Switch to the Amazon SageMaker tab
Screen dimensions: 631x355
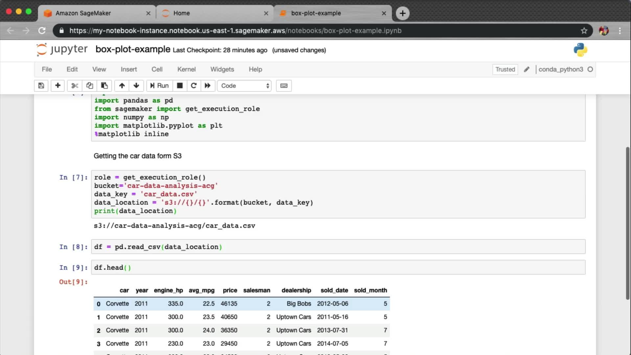[83, 13]
